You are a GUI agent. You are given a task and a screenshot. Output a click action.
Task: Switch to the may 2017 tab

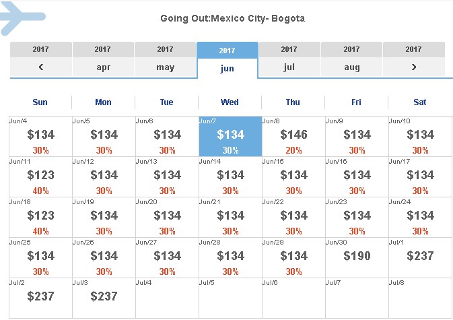tap(165, 59)
